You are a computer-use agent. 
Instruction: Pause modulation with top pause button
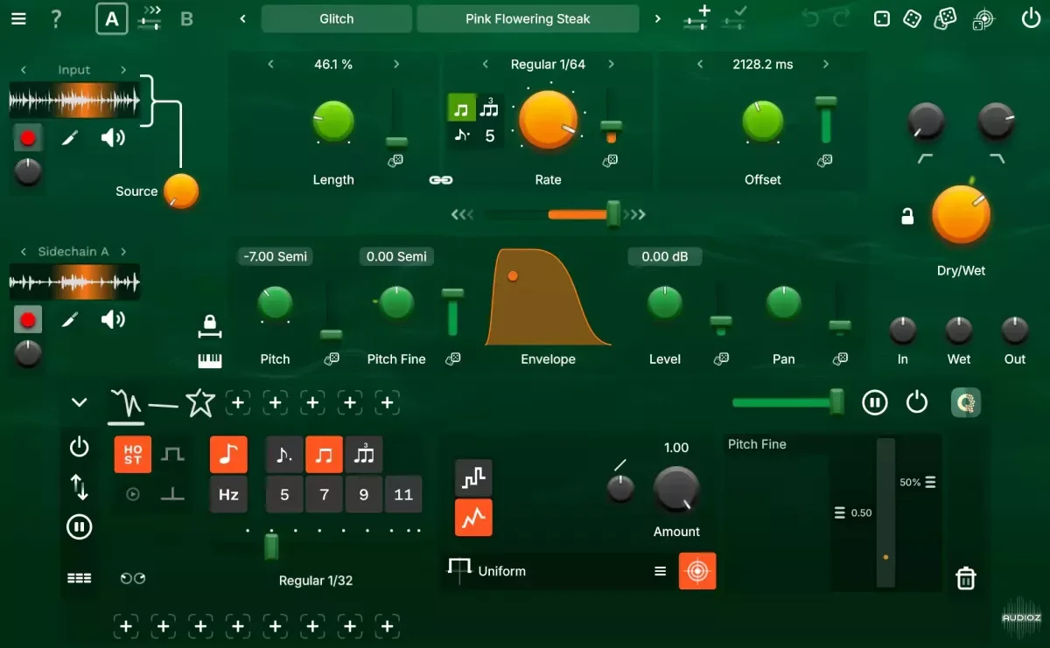coord(874,402)
